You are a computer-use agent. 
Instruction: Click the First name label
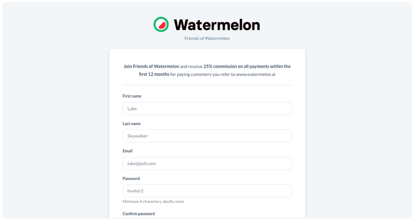pyautogui.click(x=132, y=96)
